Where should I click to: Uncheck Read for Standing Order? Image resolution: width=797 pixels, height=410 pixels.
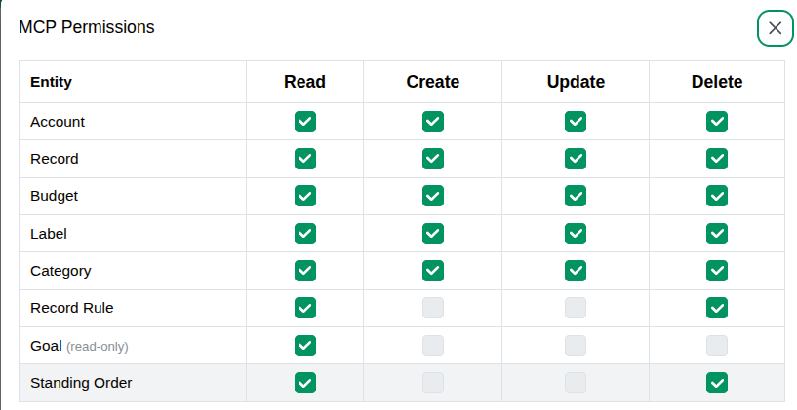coord(305,383)
